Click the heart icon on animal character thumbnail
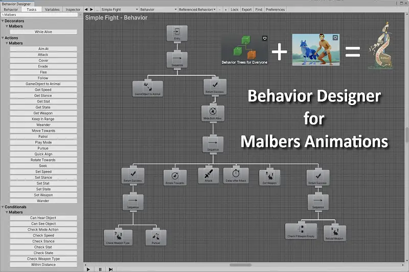This screenshot has width=409, height=272. pyautogui.click(x=335, y=38)
